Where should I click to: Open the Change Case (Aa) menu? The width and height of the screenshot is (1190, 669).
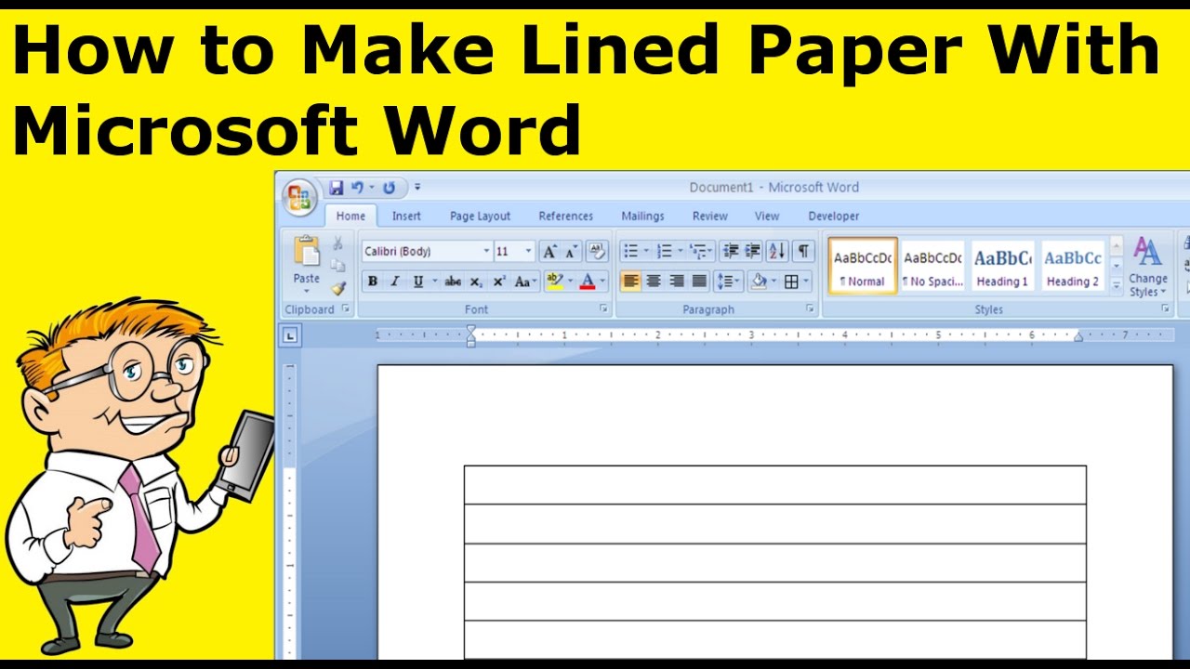coord(526,282)
